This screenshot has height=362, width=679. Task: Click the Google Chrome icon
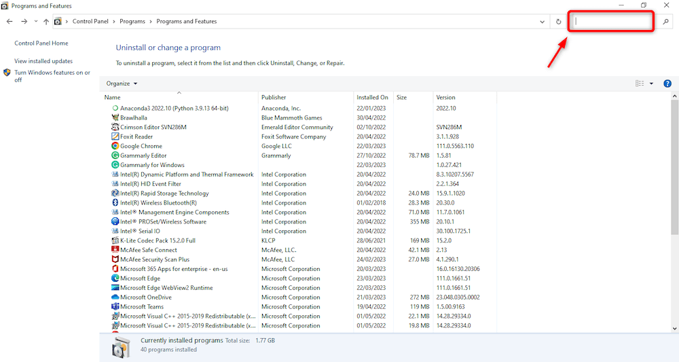tap(115, 146)
